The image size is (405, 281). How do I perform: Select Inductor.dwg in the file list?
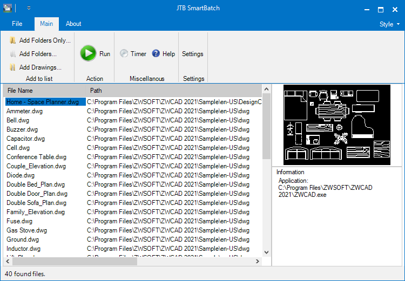point(24,249)
